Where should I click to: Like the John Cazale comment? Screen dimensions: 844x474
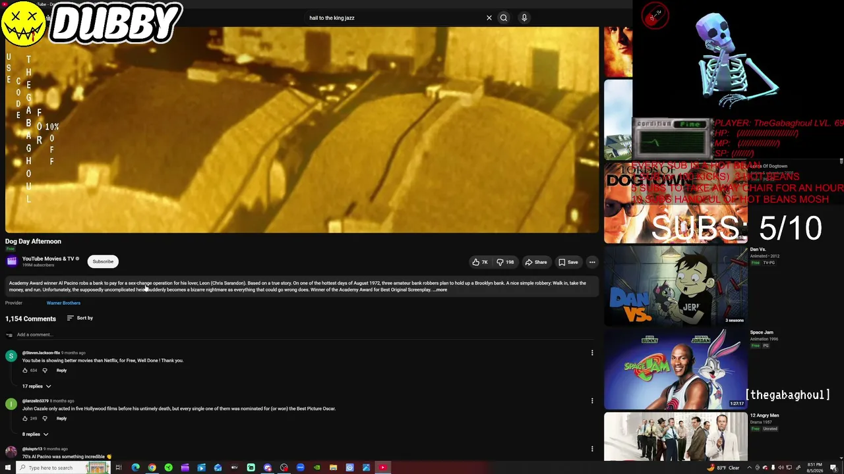25,419
